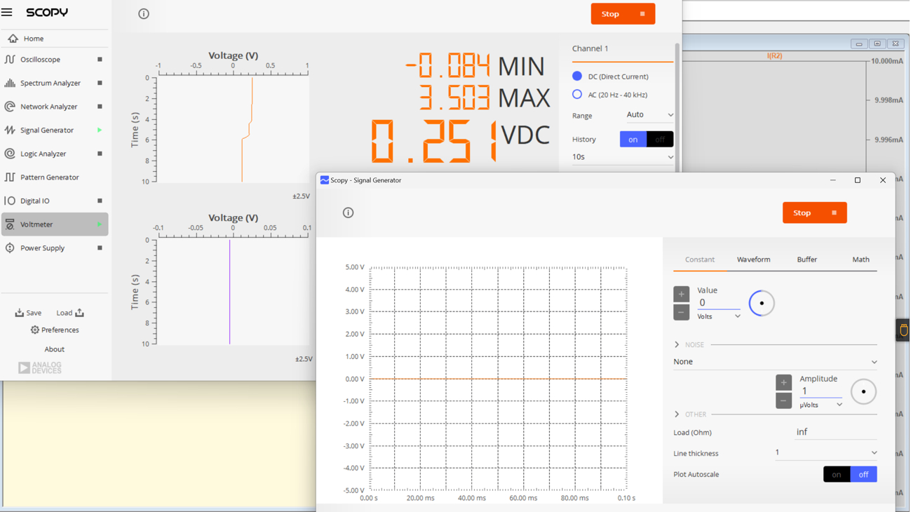Stop the Signal Generator output
This screenshot has height=512, width=911.
tap(814, 213)
